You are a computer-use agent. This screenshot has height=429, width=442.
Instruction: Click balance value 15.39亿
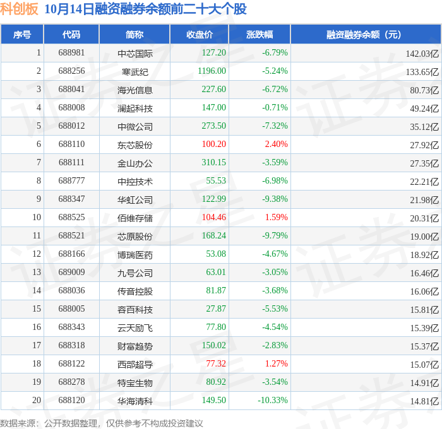[x=424, y=328]
